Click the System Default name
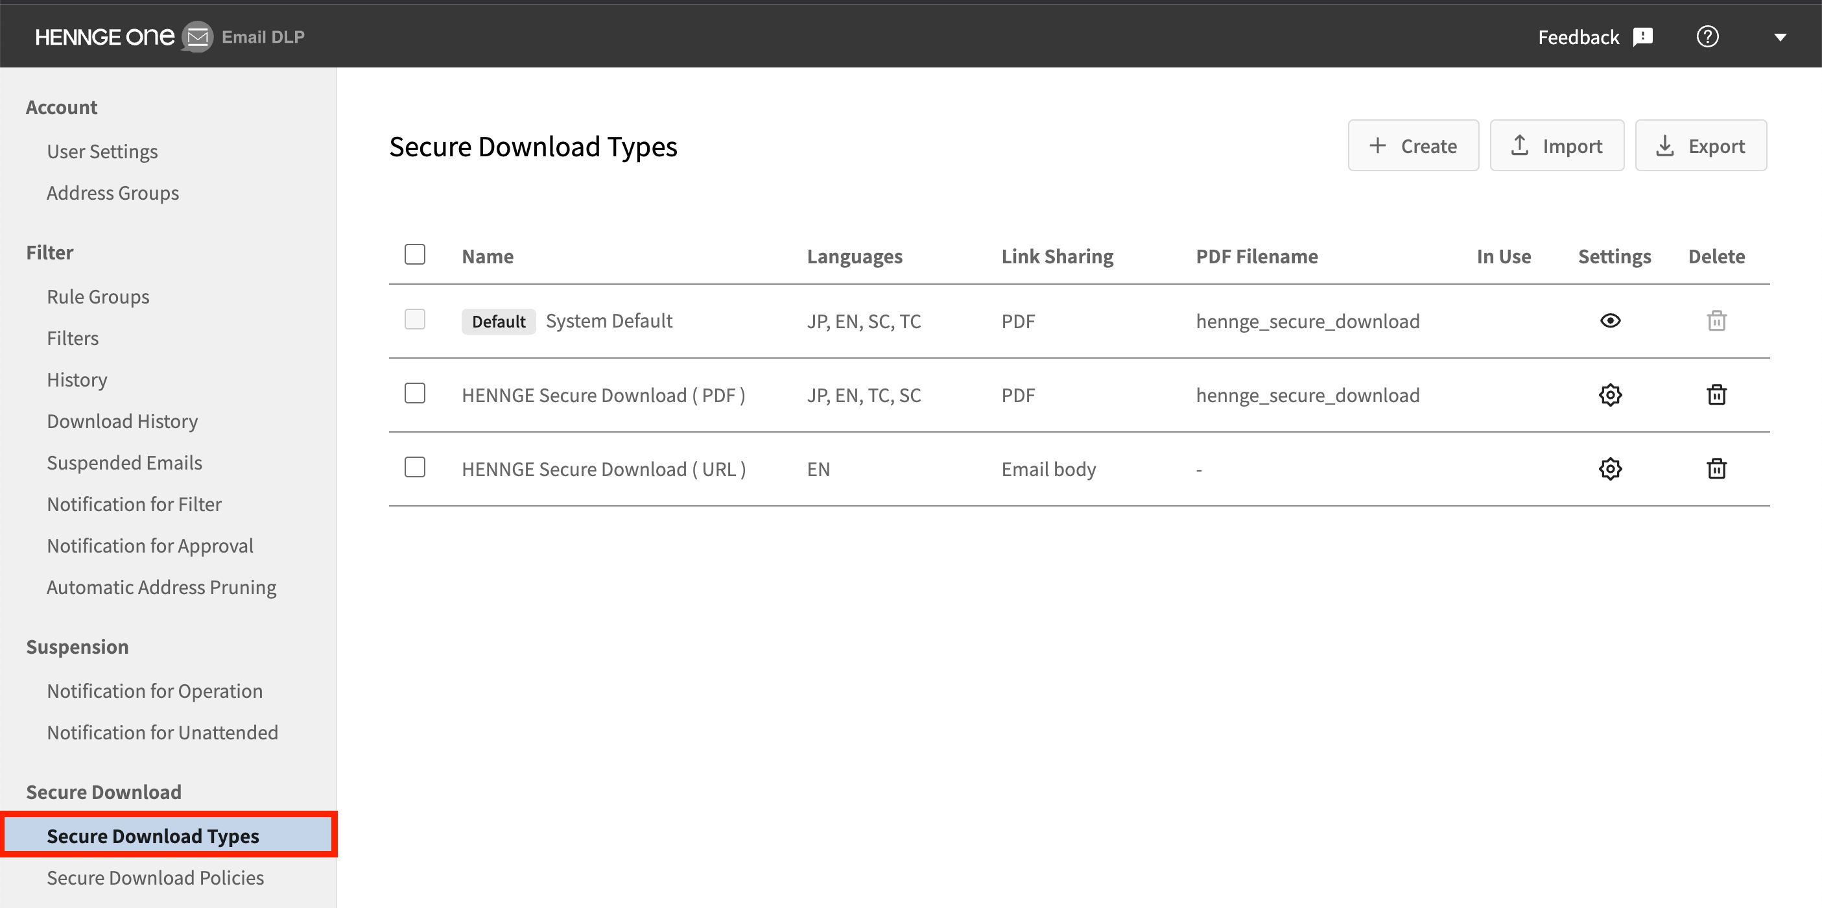 point(609,321)
